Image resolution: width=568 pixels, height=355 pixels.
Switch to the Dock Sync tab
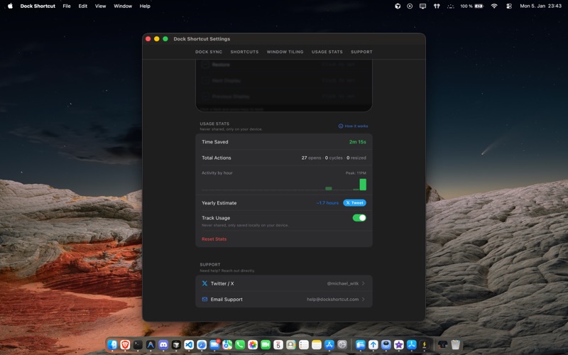click(209, 52)
